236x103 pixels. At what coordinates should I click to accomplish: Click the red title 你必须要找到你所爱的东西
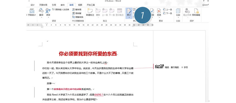point(88,54)
